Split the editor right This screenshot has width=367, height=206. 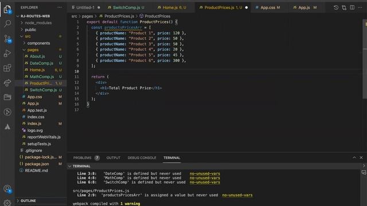click(352, 7)
